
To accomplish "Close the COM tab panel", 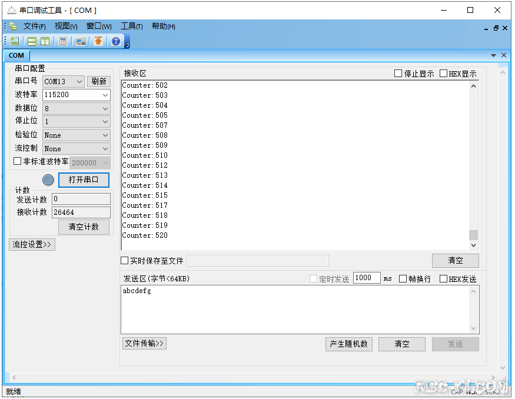I will 504,55.
